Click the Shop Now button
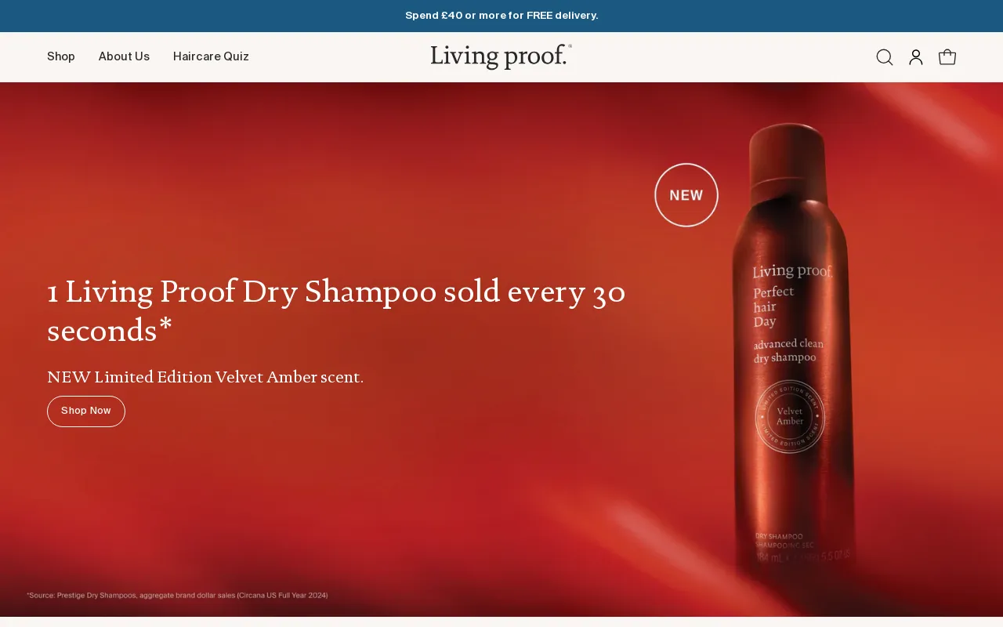1003x627 pixels. coord(86,411)
